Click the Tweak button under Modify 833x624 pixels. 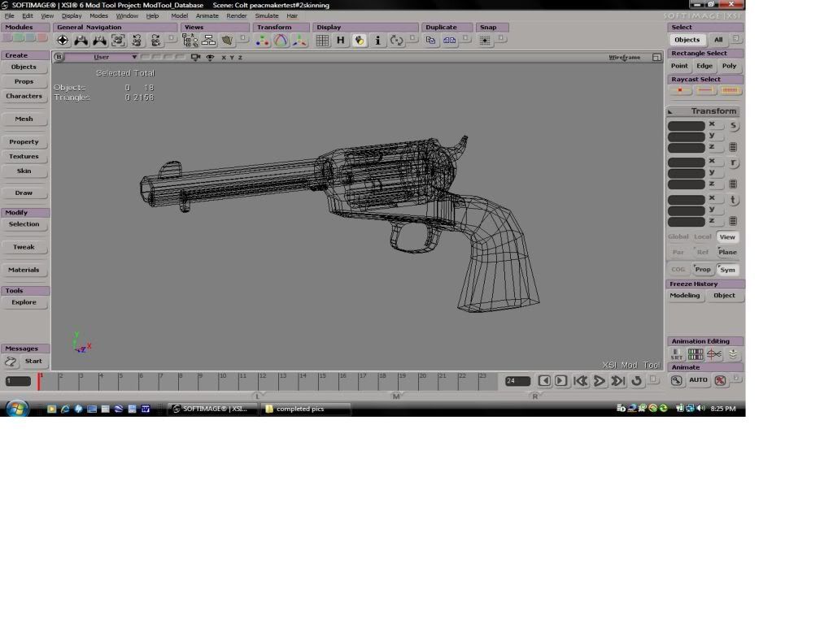click(x=24, y=247)
